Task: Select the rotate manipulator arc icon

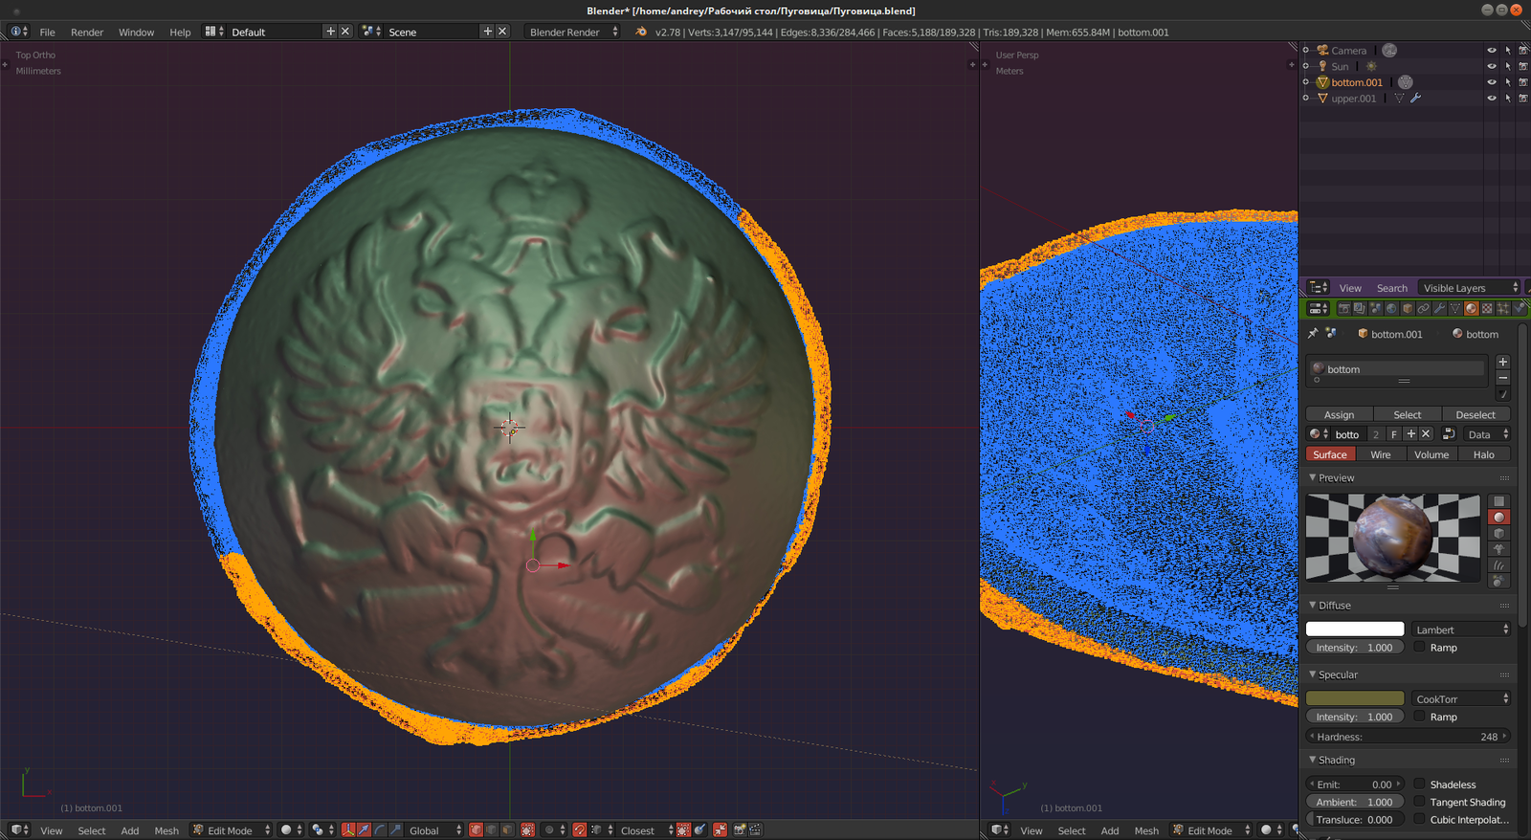Action: pos(380,830)
